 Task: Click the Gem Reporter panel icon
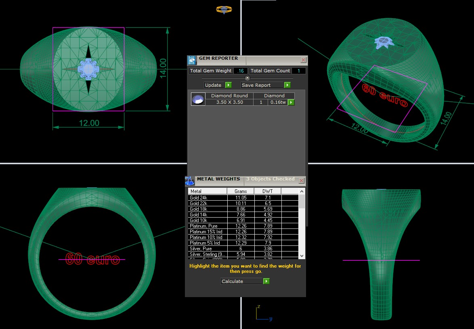pyautogui.click(x=192, y=60)
